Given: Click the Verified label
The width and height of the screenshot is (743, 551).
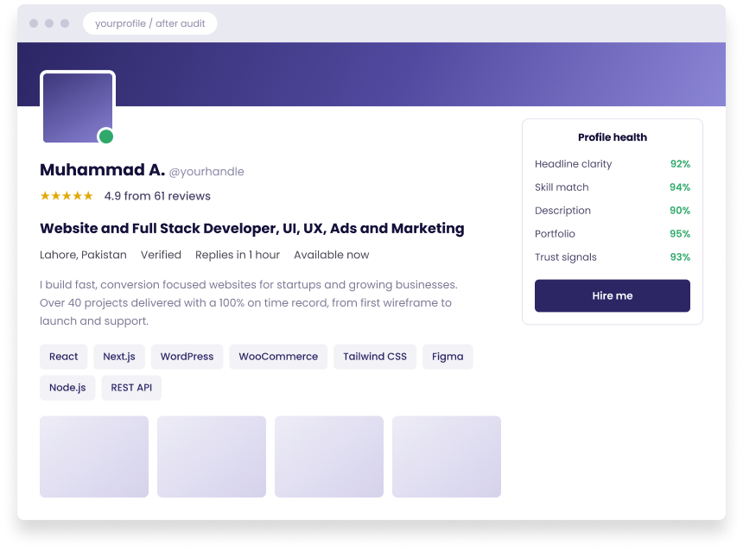Looking at the screenshot, I should point(161,255).
